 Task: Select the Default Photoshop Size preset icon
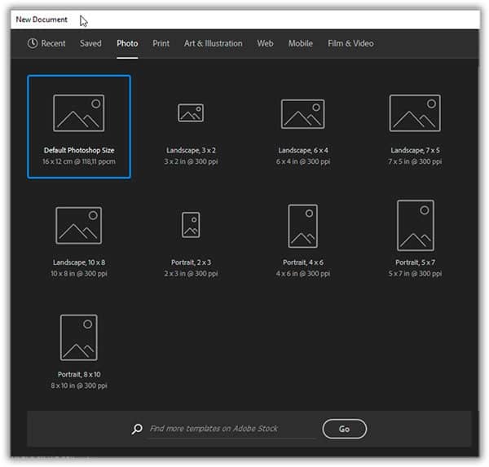point(78,113)
